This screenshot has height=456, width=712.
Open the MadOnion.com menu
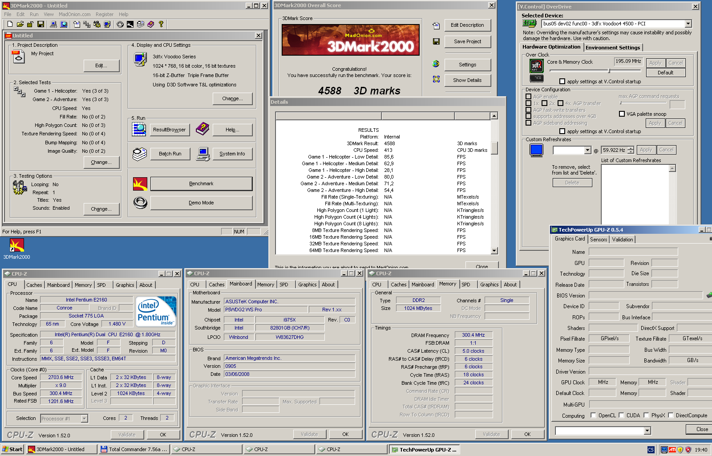pyautogui.click(x=74, y=14)
